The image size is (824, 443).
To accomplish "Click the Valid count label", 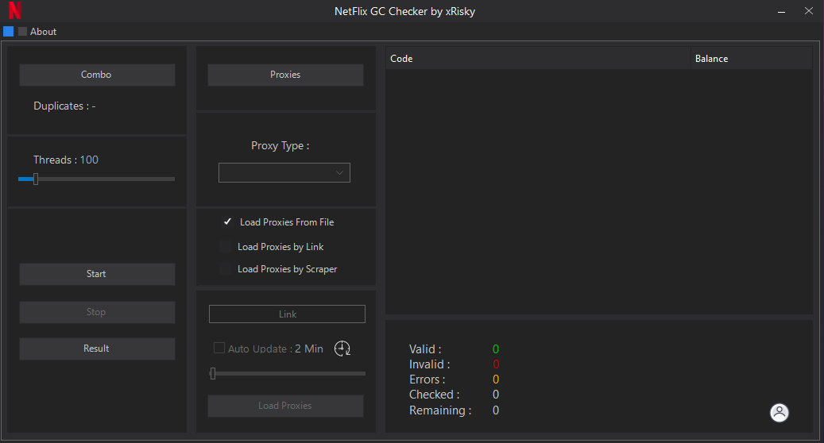I will (x=425, y=349).
